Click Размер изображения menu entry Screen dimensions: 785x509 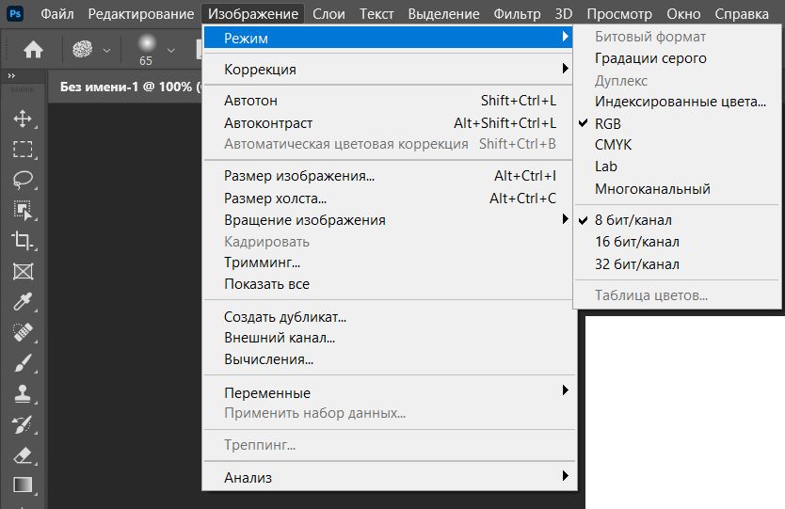(299, 176)
